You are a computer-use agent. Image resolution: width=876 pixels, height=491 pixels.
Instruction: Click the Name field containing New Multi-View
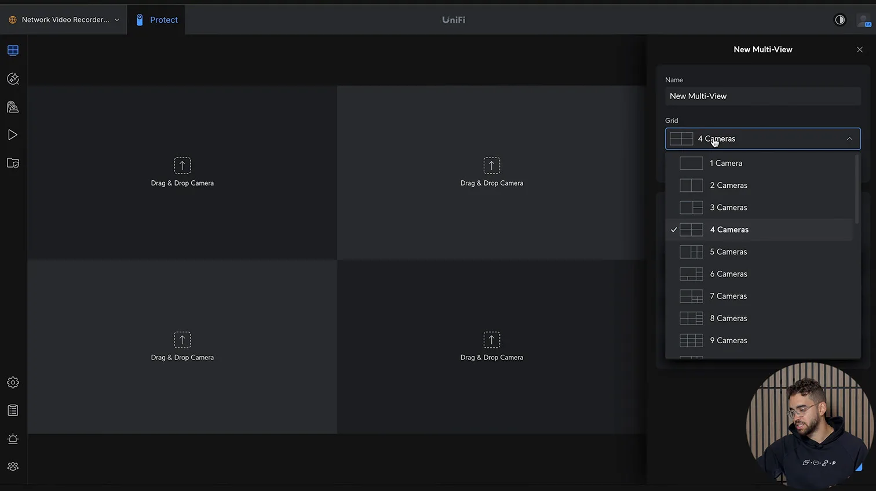pos(762,96)
